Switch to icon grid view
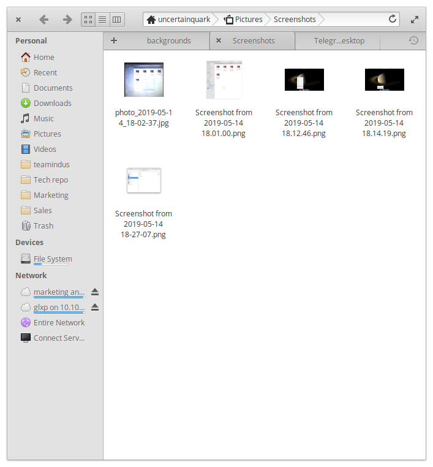The width and height of the screenshot is (433, 467). coord(88,20)
